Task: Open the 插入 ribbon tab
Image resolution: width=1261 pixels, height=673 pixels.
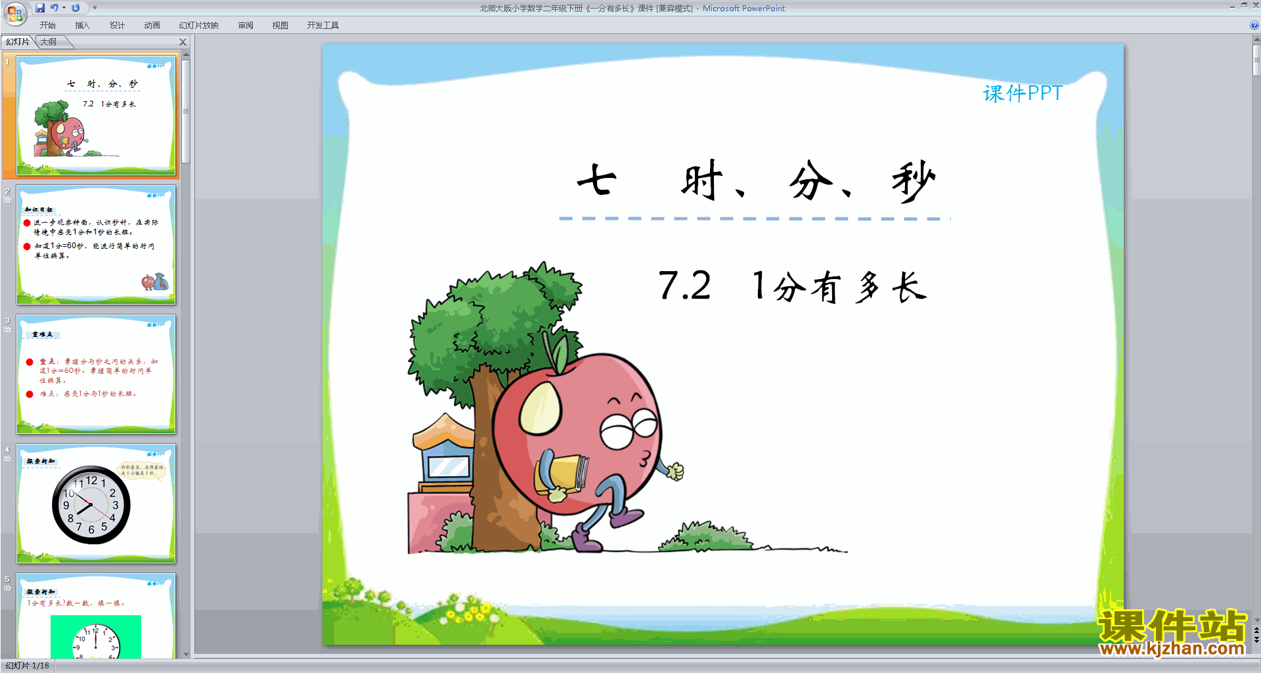Action: click(x=82, y=26)
